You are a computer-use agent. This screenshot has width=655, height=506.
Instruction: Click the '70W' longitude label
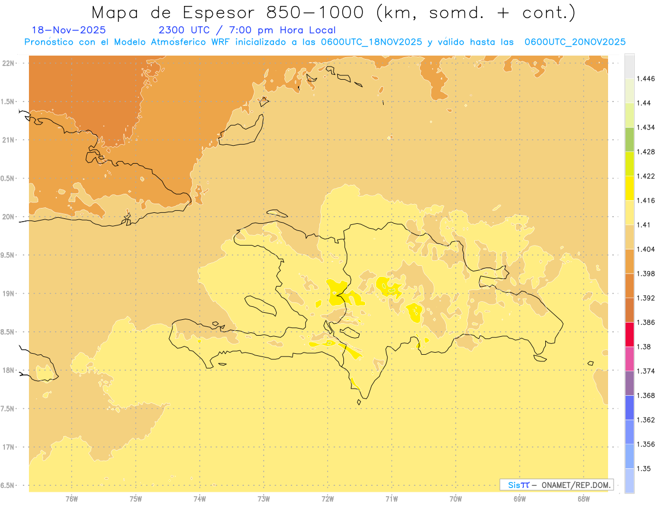pyautogui.click(x=456, y=499)
